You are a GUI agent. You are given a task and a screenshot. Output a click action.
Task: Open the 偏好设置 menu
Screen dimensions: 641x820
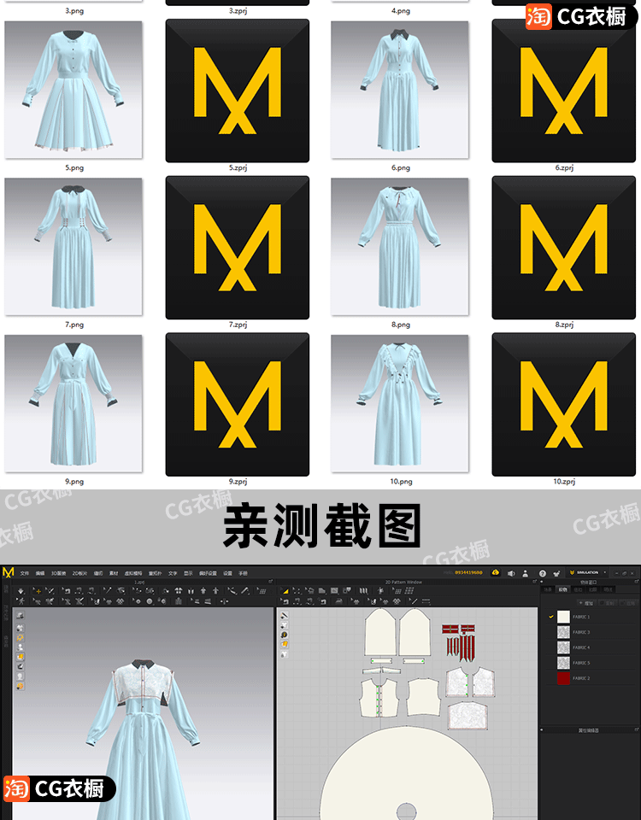click(208, 573)
